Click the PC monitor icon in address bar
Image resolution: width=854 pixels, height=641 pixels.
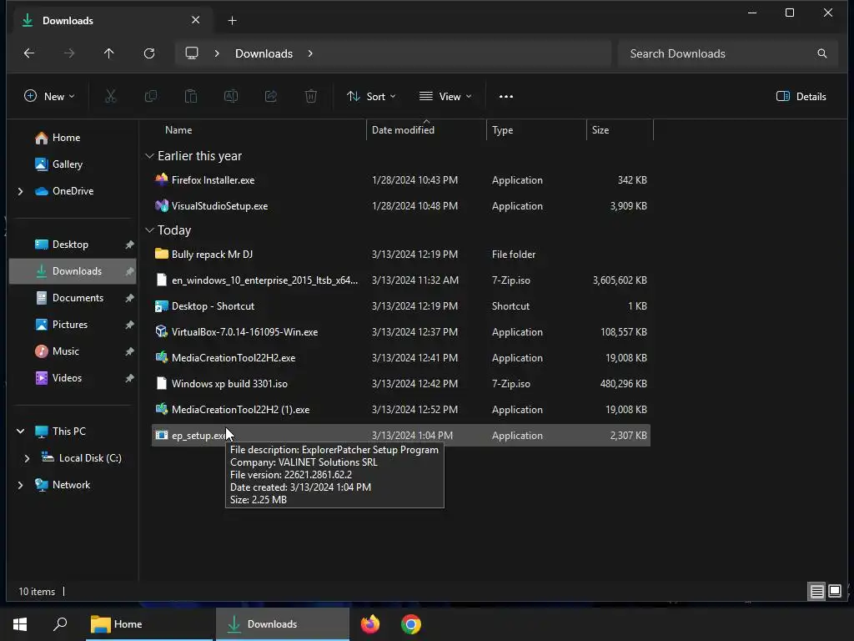pos(192,53)
